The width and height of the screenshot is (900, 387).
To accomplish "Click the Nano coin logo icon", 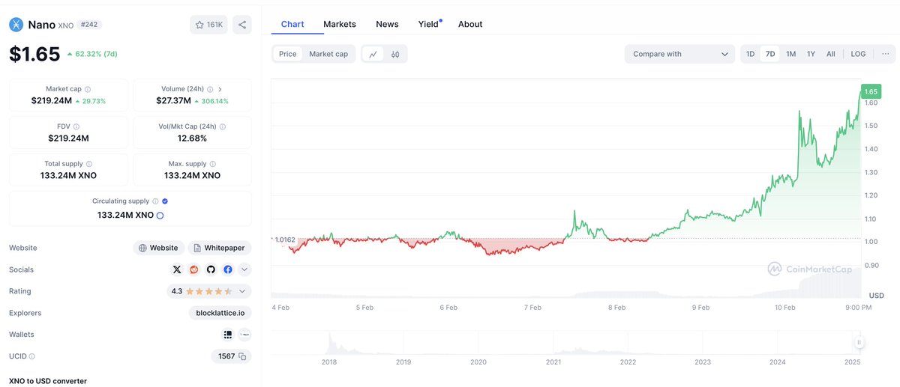I will pyautogui.click(x=16, y=25).
